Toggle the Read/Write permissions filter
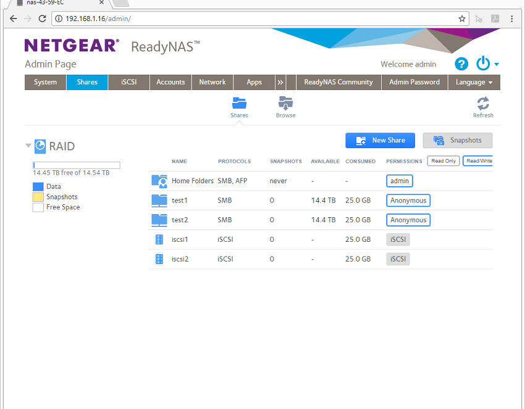 478,161
